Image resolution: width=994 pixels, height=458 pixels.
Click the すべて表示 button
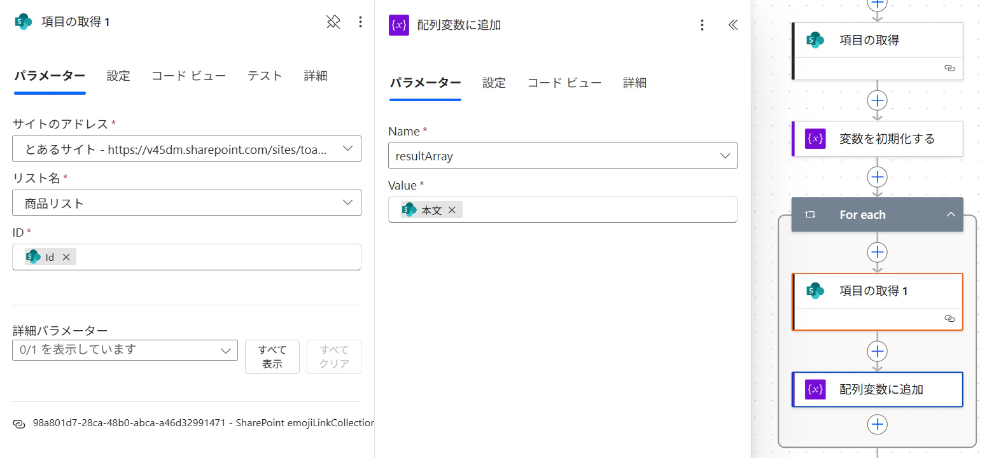pos(272,357)
